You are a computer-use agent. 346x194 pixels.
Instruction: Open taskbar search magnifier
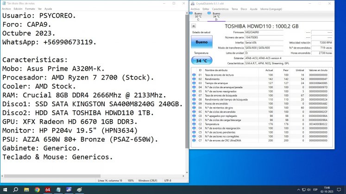click(15, 189)
